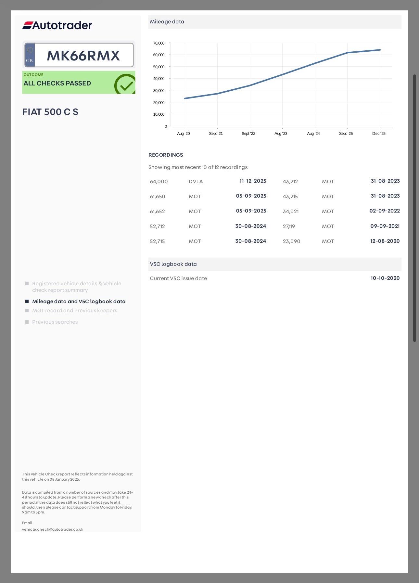
Task: Click the square bullet beside Registered vehicle details
Action: pos(27,284)
